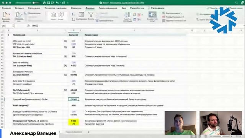The image size is (245, 138).
Task: Open the Разметка страницы ribbon tab
Action: (x=56, y=8)
